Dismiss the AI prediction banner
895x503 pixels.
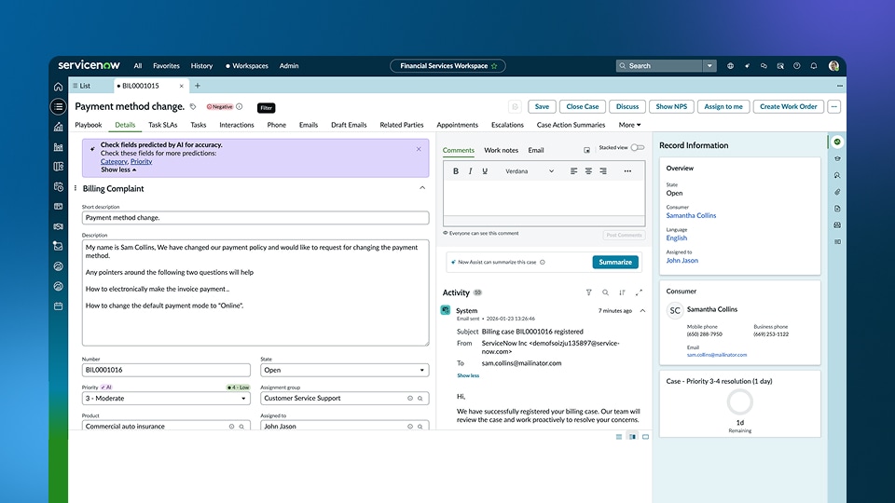(x=419, y=149)
